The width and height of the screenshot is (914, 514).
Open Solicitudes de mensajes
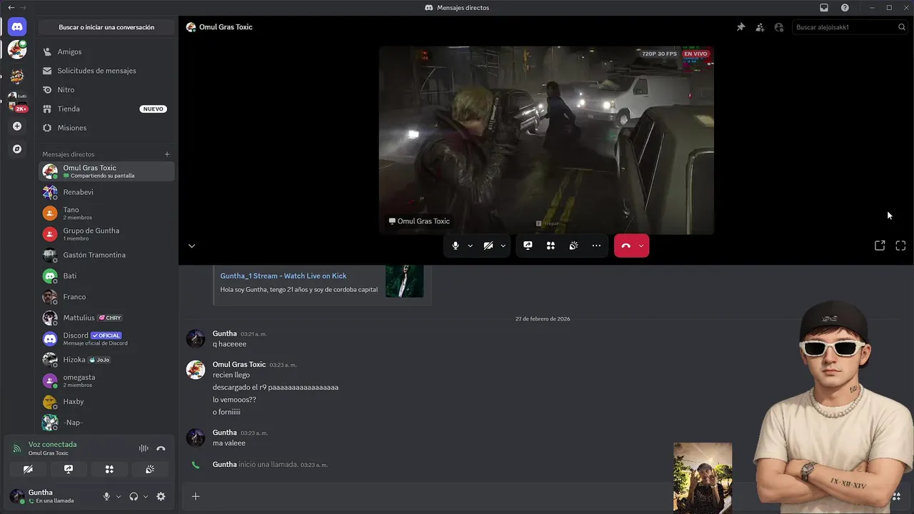point(106,71)
